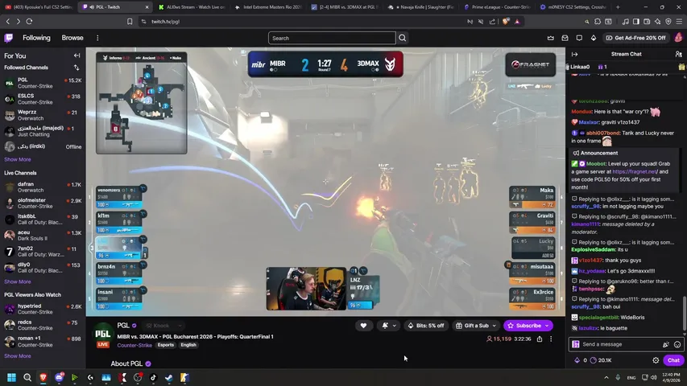Viewport: 687px width, 386px height.
Task: Open Steam from the taskbar
Action: click(x=168, y=377)
